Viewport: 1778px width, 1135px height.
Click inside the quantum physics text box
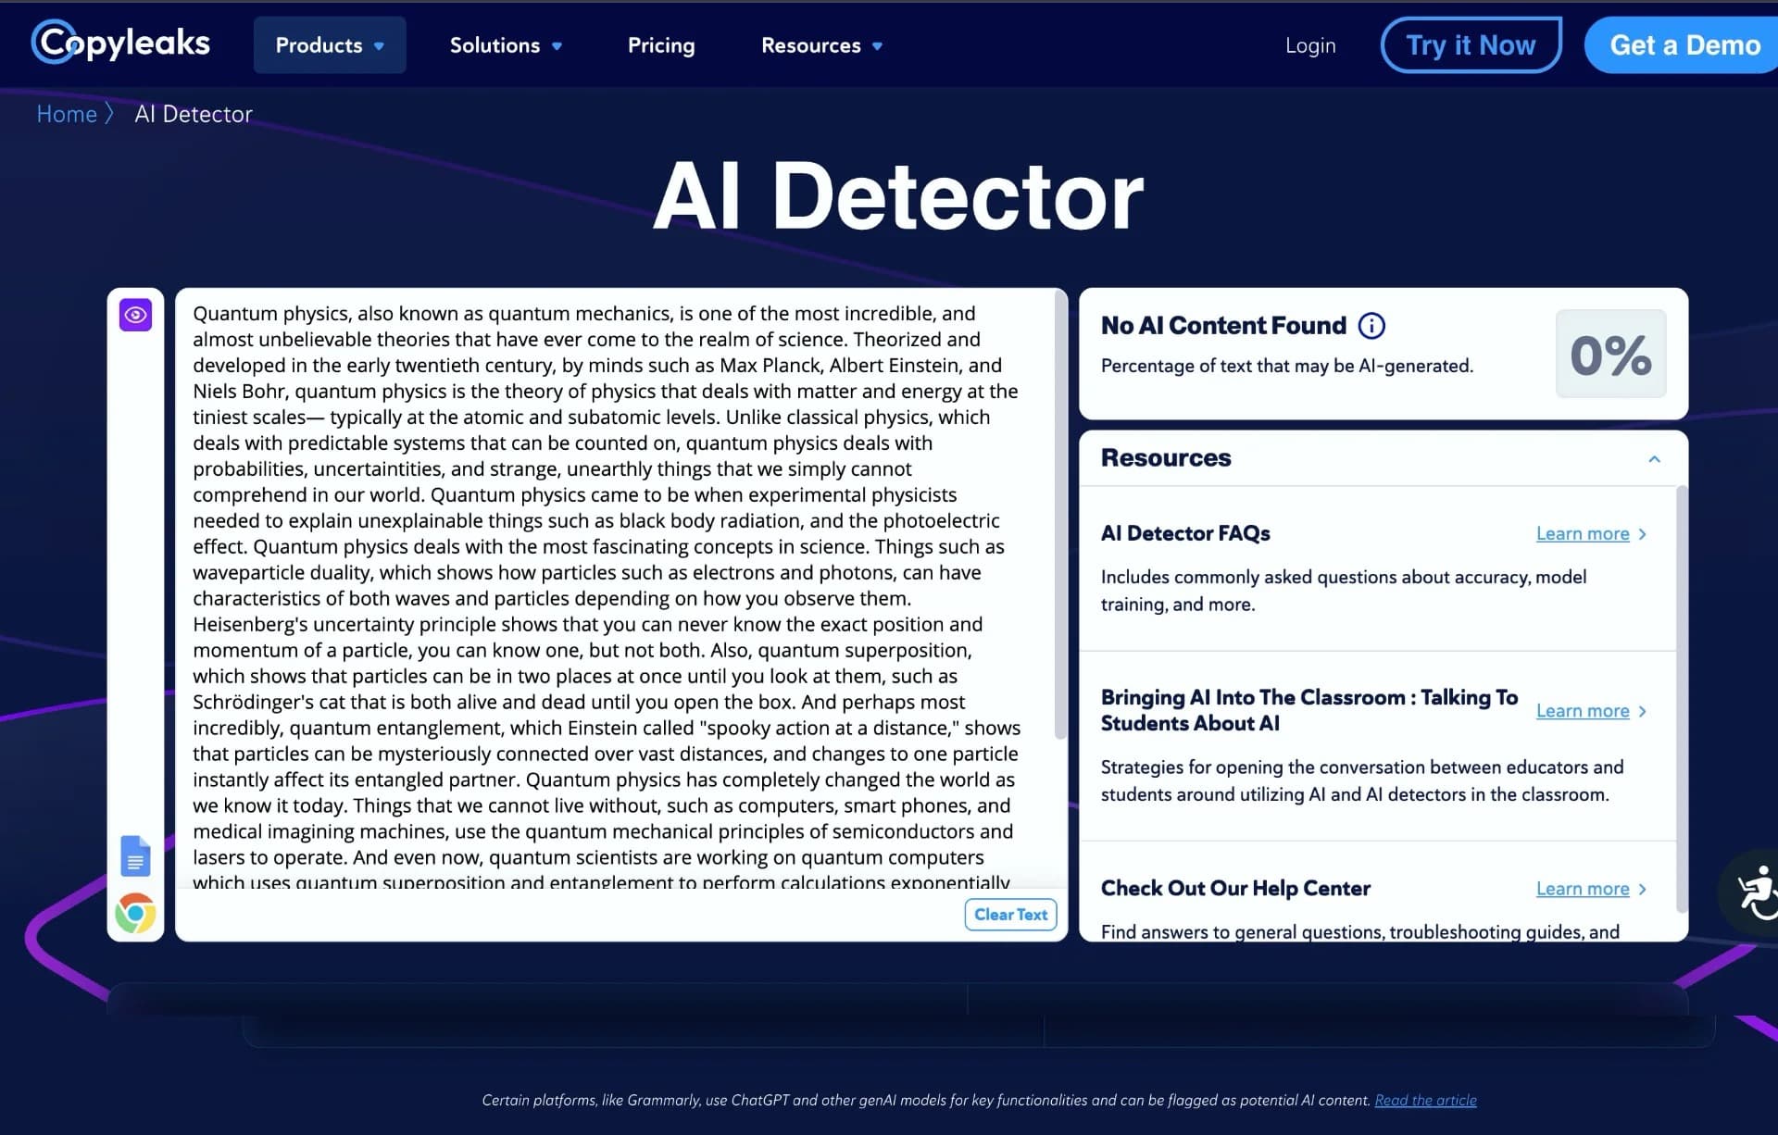[x=611, y=592]
